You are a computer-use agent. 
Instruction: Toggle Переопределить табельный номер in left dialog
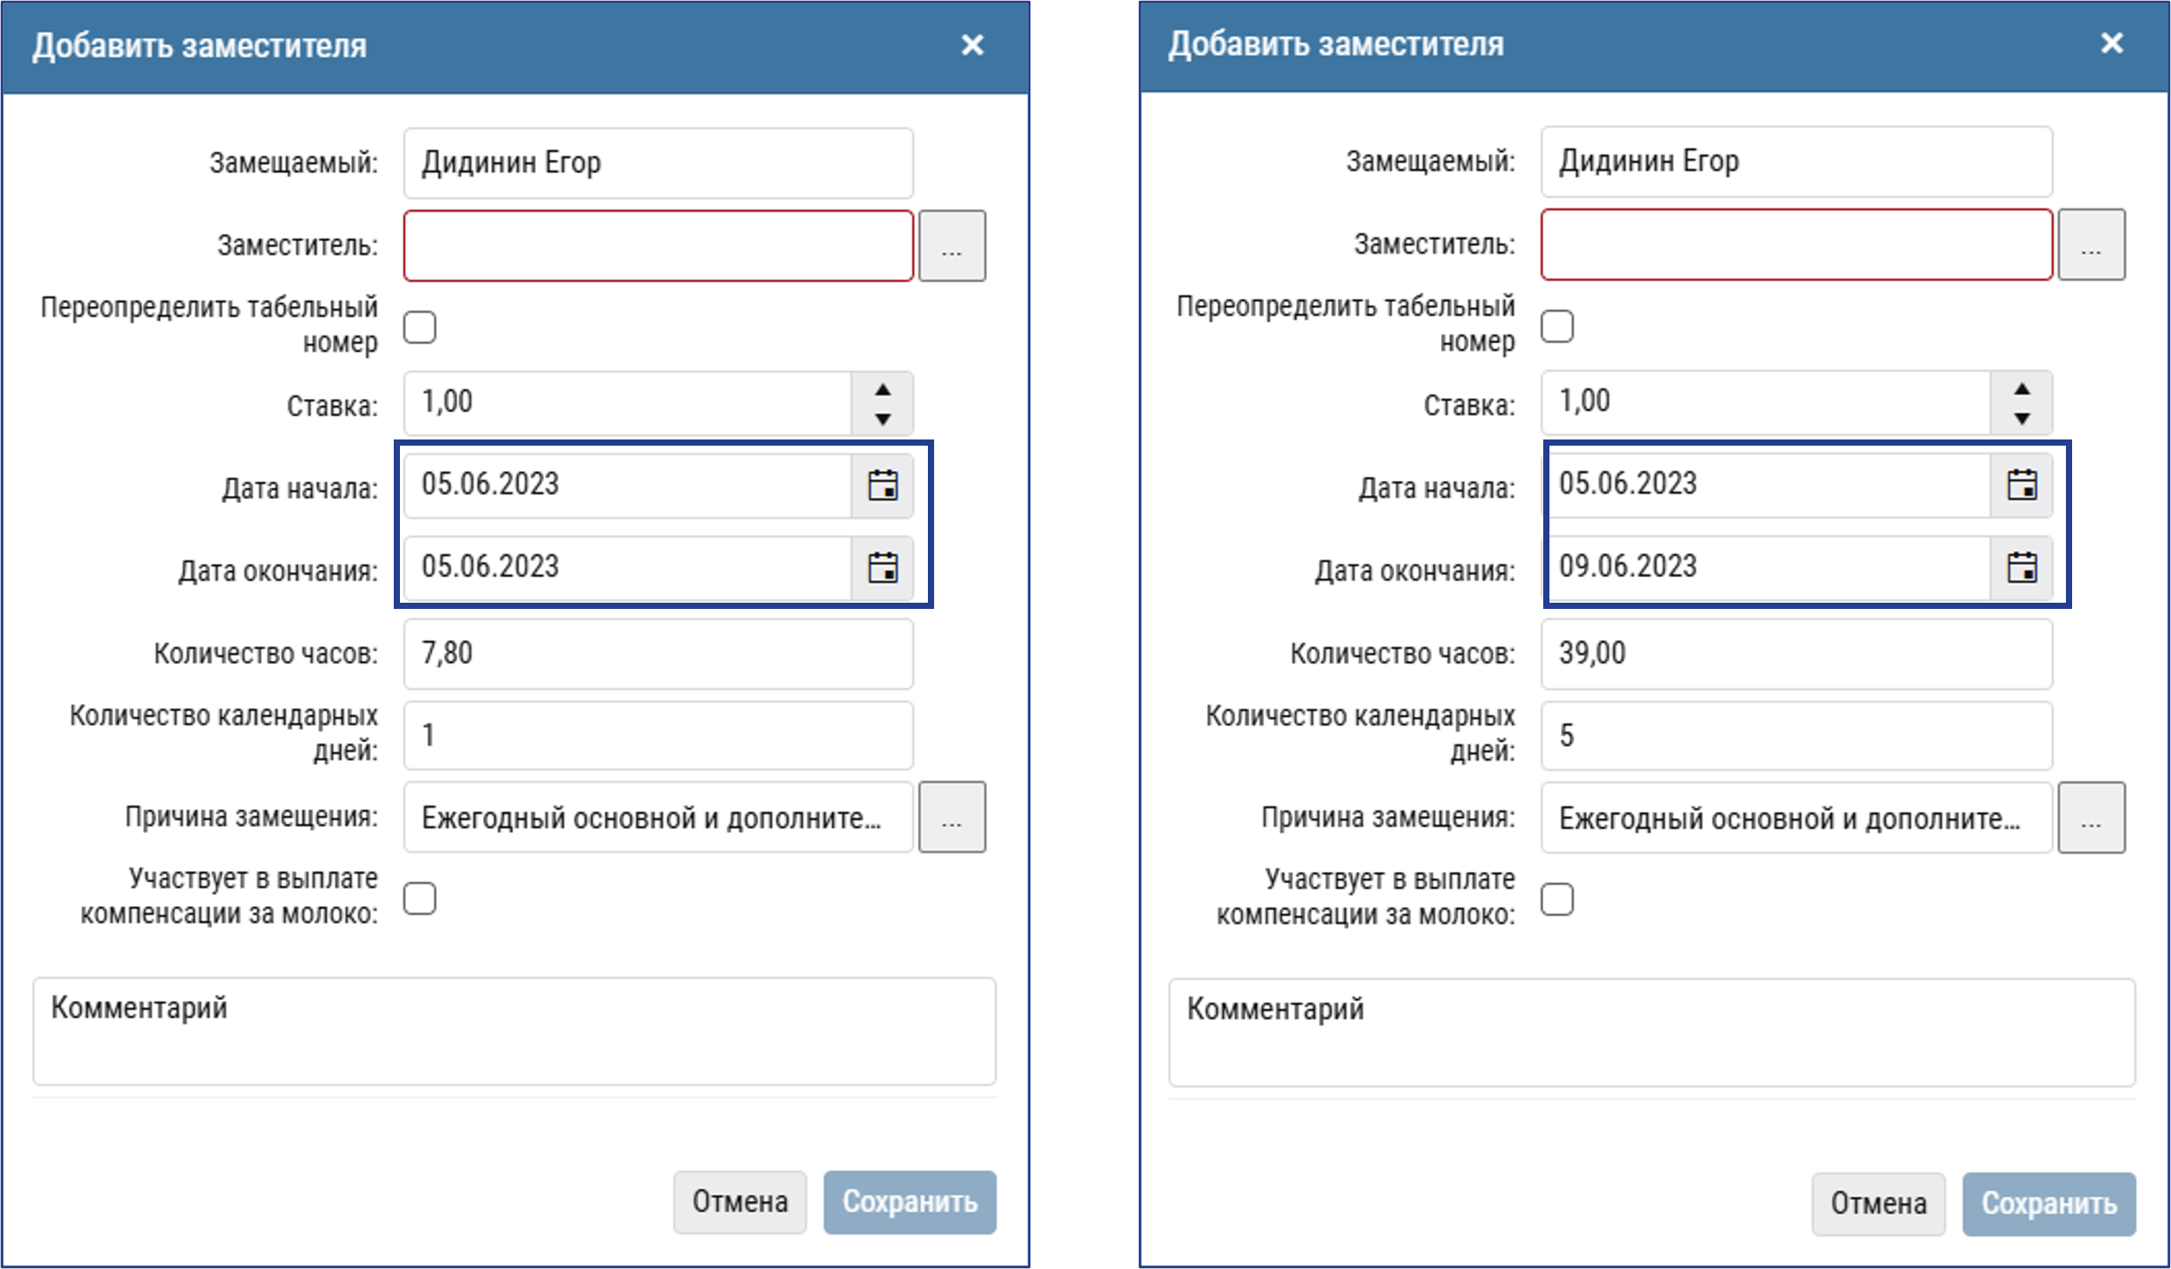pyautogui.click(x=420, y=327)
